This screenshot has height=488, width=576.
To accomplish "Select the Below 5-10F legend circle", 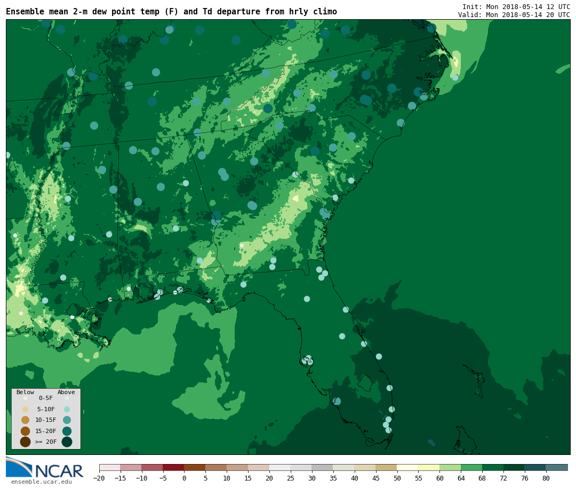I will coord(25,409).
